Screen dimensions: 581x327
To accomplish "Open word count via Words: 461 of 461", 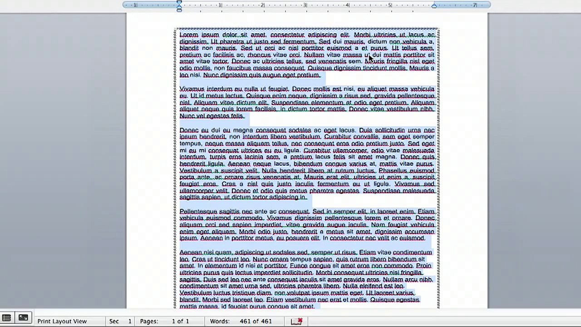I will 241,321.
